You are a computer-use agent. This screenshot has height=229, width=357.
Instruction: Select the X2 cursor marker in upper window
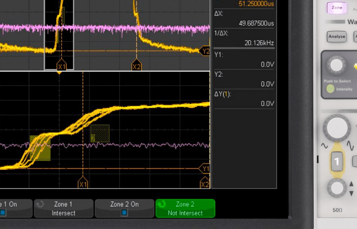click(x=136, y=65)
